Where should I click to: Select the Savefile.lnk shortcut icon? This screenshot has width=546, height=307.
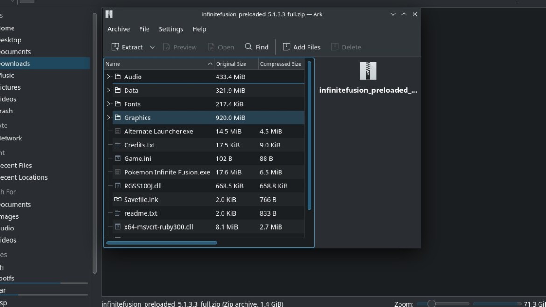118,200
